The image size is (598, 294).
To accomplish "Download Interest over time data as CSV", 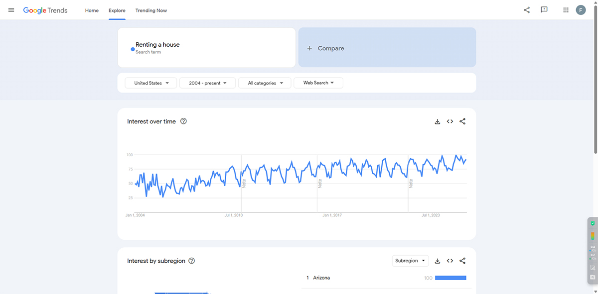I will [x=438, y=121].
